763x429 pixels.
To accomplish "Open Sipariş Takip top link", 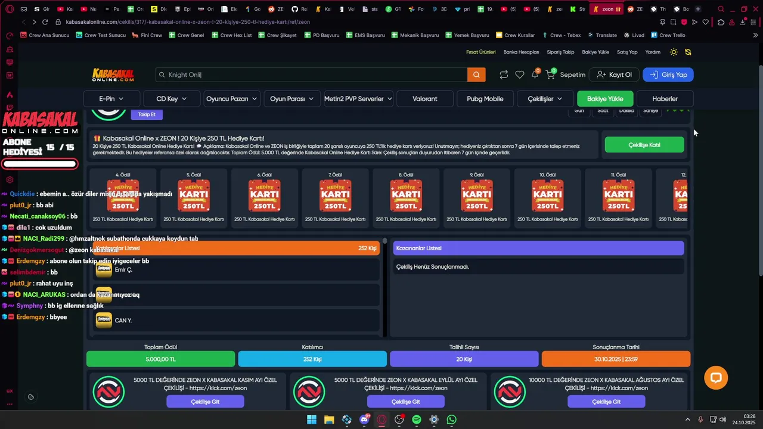I will [x=560, y=52].
